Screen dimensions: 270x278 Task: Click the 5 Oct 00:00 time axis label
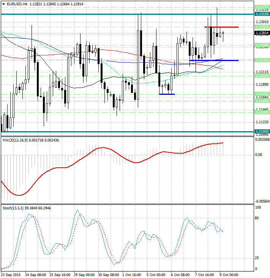coord(156,275)
